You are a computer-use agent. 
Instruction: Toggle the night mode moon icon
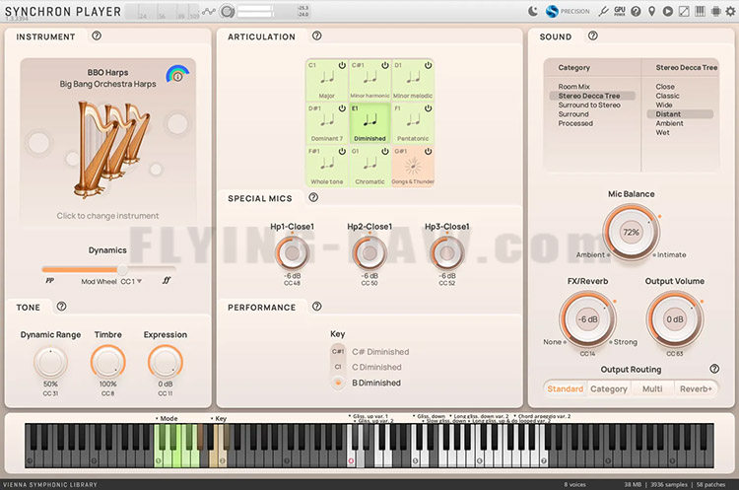click(x=532, y=11)
